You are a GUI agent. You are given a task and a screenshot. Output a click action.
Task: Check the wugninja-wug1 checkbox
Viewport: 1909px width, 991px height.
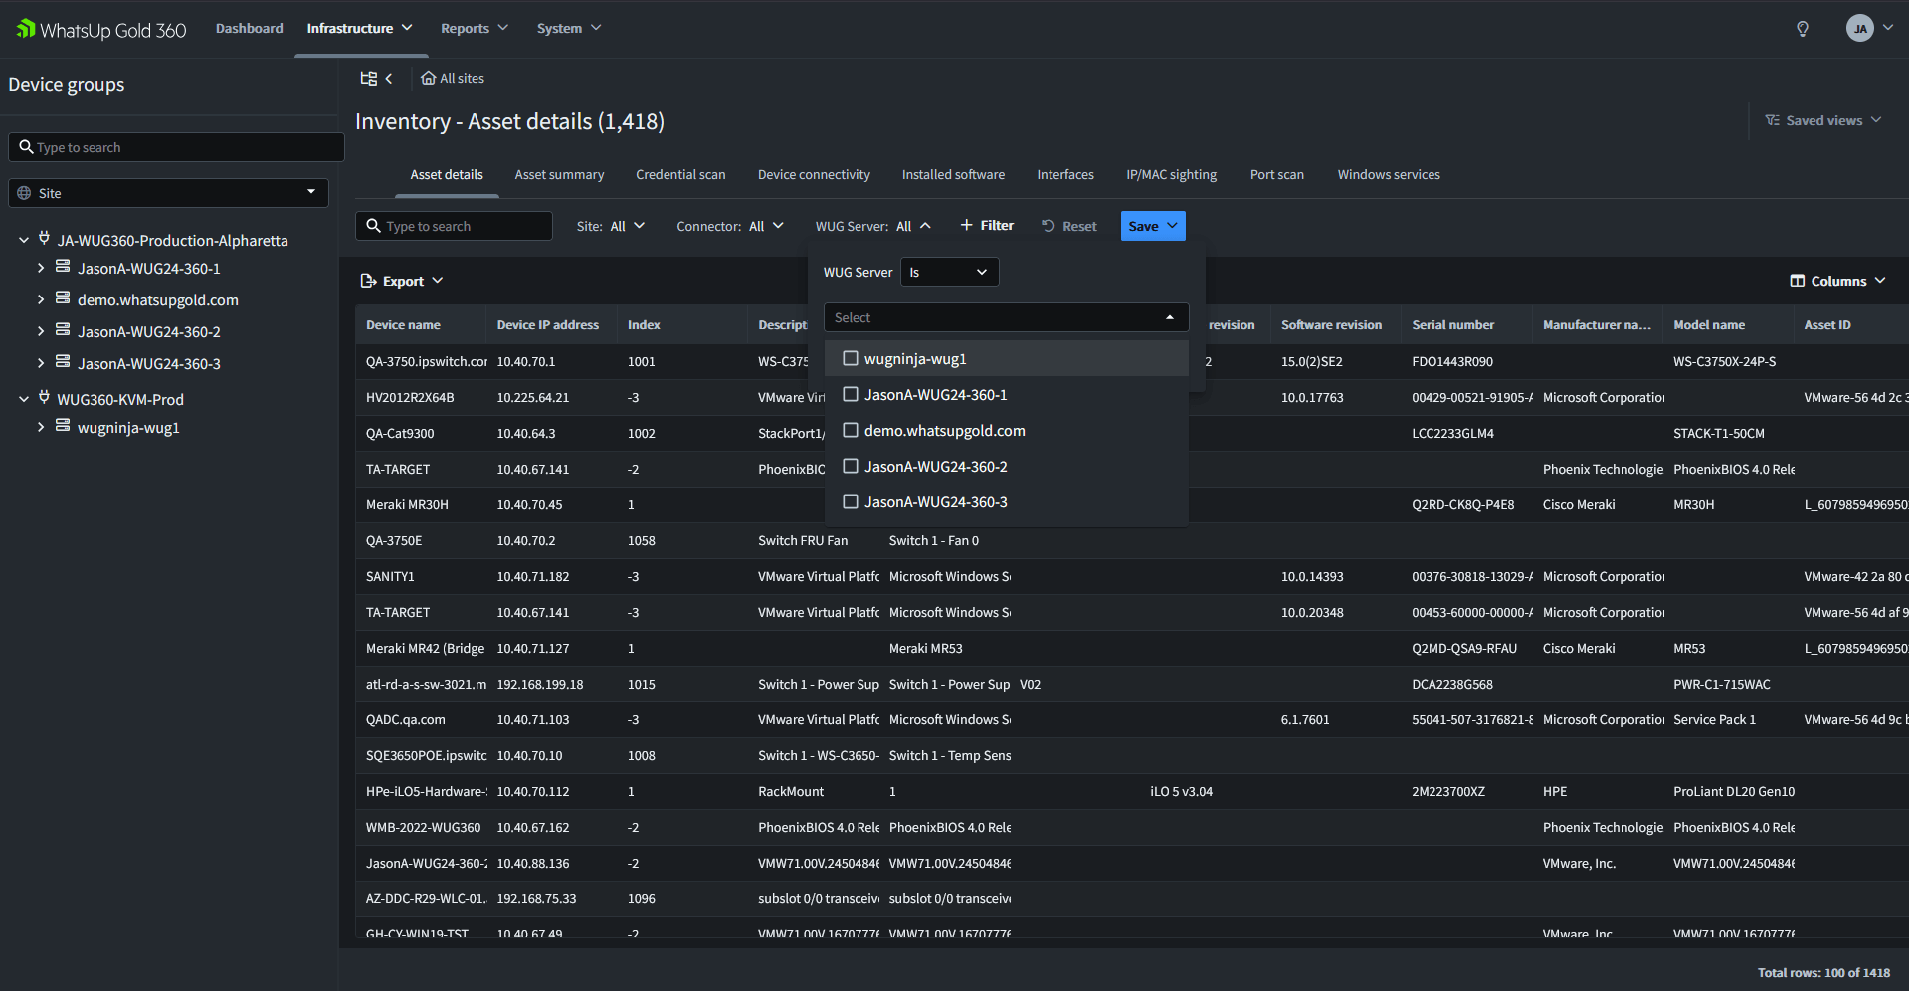(851, 358)
